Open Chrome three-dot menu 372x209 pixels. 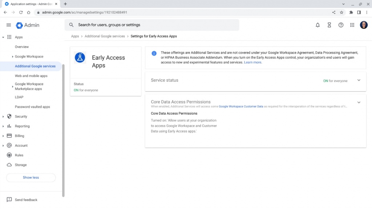(x=367, y=12)
